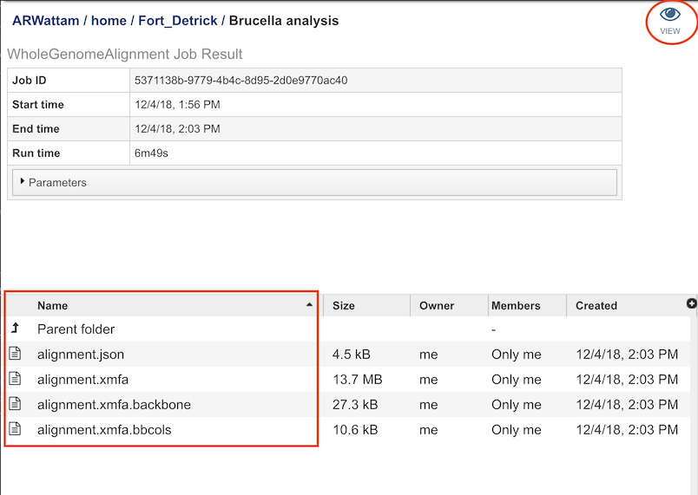Sort by Size column header
698x495 pixels.
[343, 306]
